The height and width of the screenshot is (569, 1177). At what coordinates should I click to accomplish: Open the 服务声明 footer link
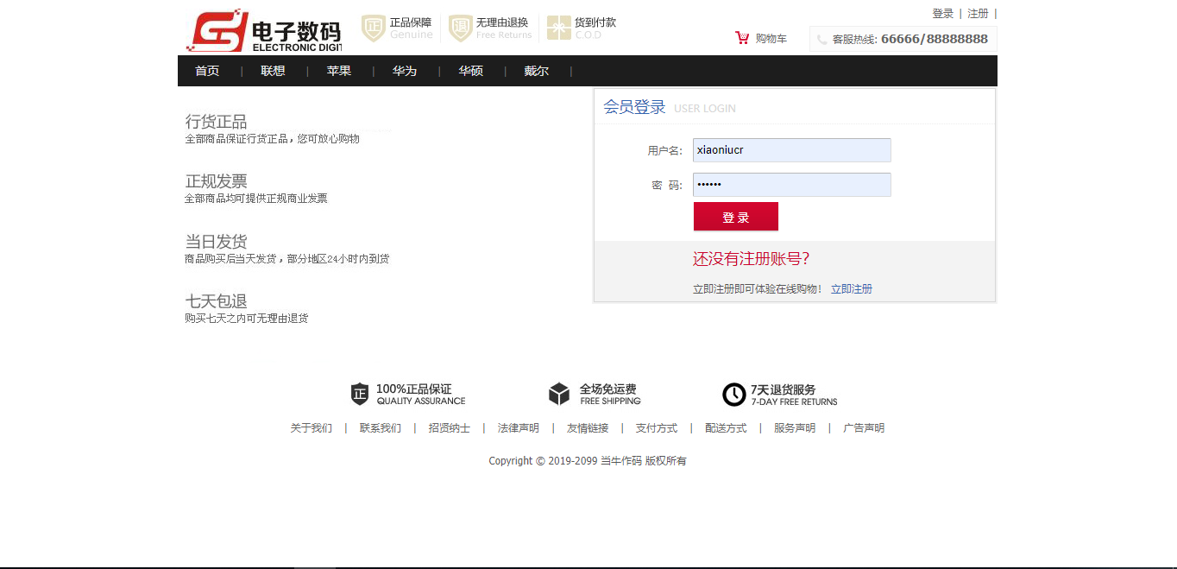pos(795,428)
